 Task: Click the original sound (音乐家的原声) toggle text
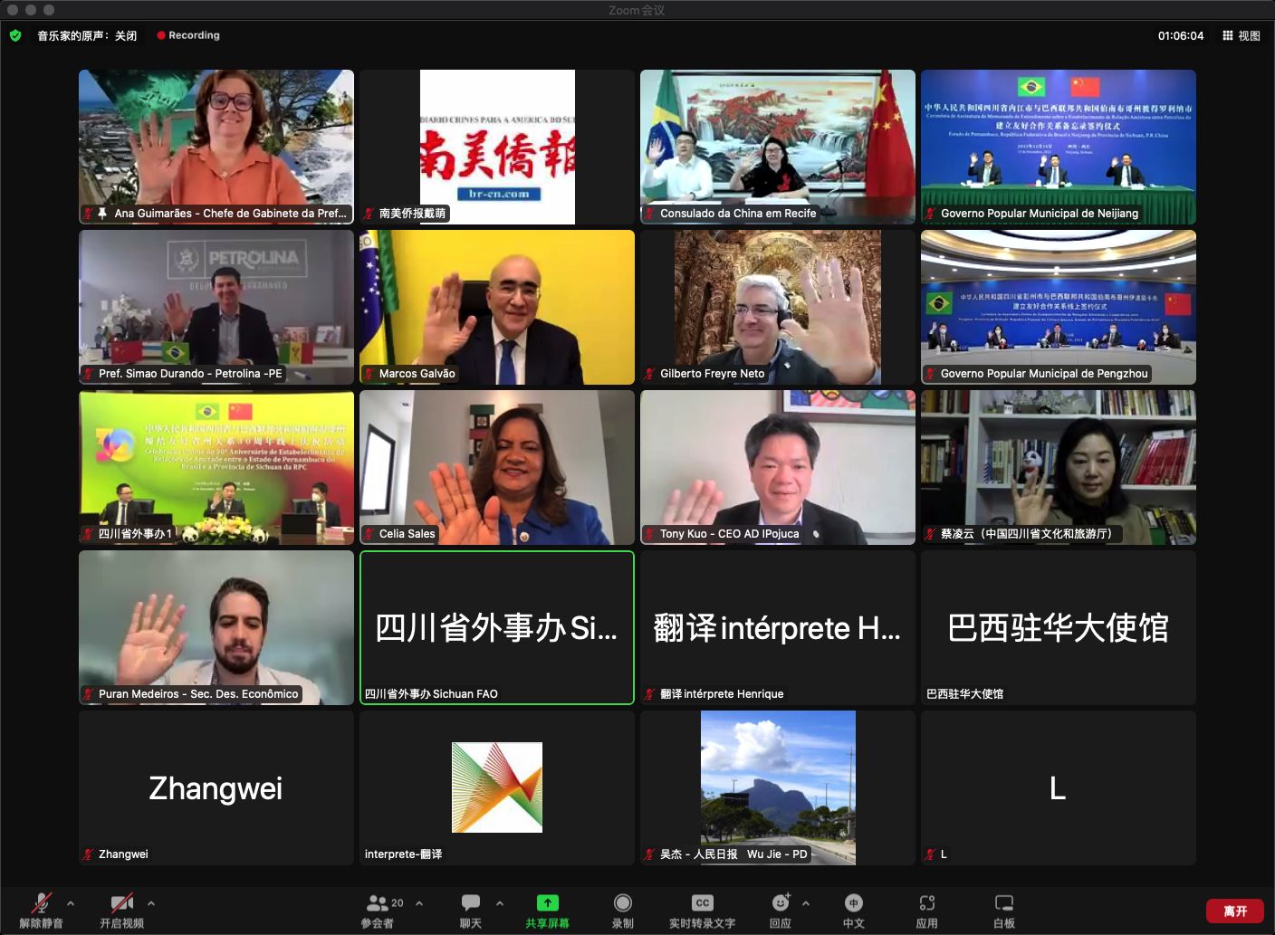coord(87,35)
